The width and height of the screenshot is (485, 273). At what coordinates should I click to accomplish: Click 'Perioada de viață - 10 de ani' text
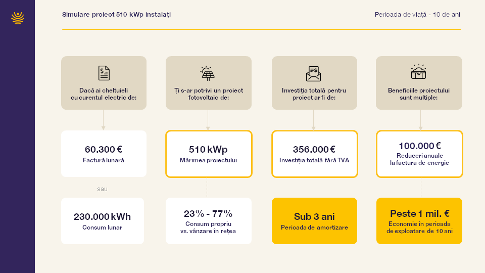[x=417, y=15]
